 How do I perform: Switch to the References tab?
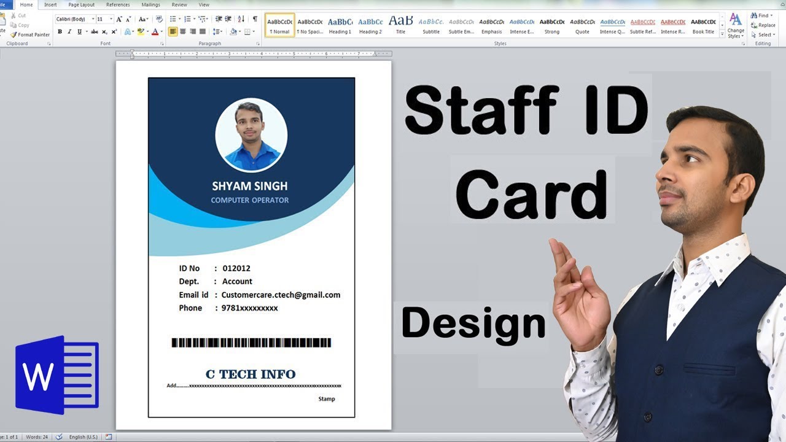118,4
